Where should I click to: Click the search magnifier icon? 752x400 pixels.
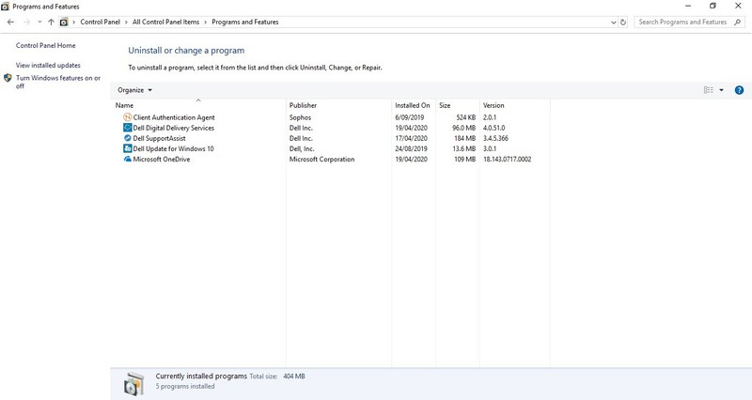738,22
